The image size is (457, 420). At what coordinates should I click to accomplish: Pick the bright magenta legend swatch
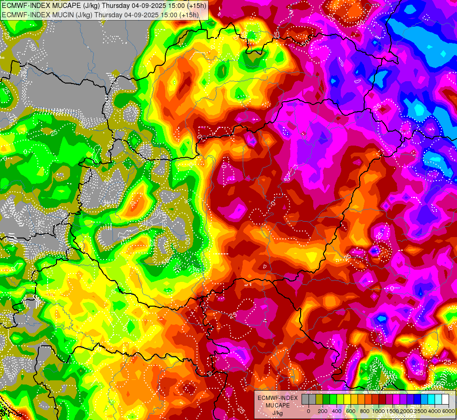[397, 399]
